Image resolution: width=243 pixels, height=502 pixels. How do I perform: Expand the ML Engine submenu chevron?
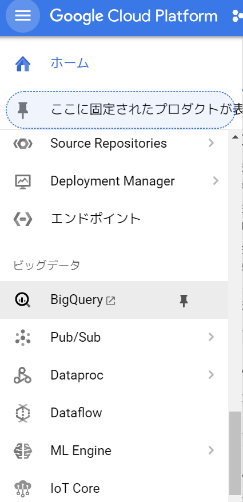coord(211,450)
